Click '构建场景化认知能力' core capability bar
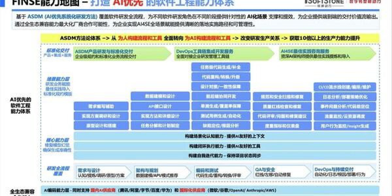Image resolution: width=392 pixels, height=196 pixels. 225,136
